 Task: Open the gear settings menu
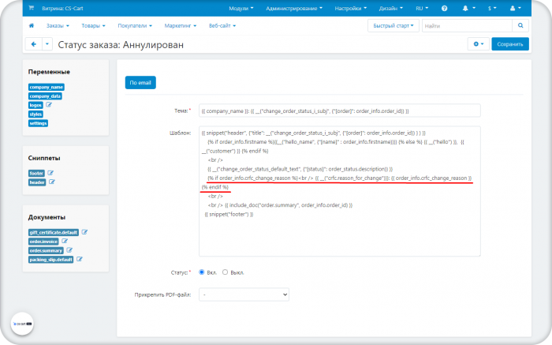pos(479,44)
